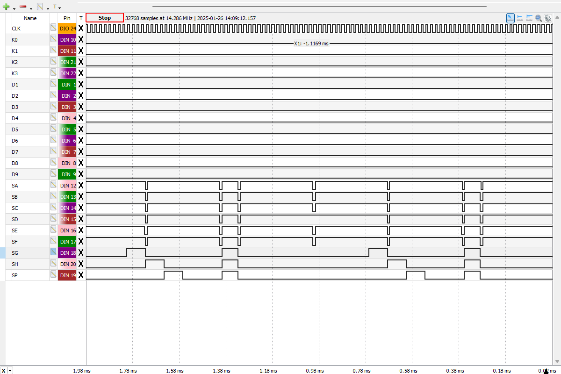Image resolution: width=561 pixels, height=374 pixels.
Task: Click the Pin column header
Action: [67, 18]
